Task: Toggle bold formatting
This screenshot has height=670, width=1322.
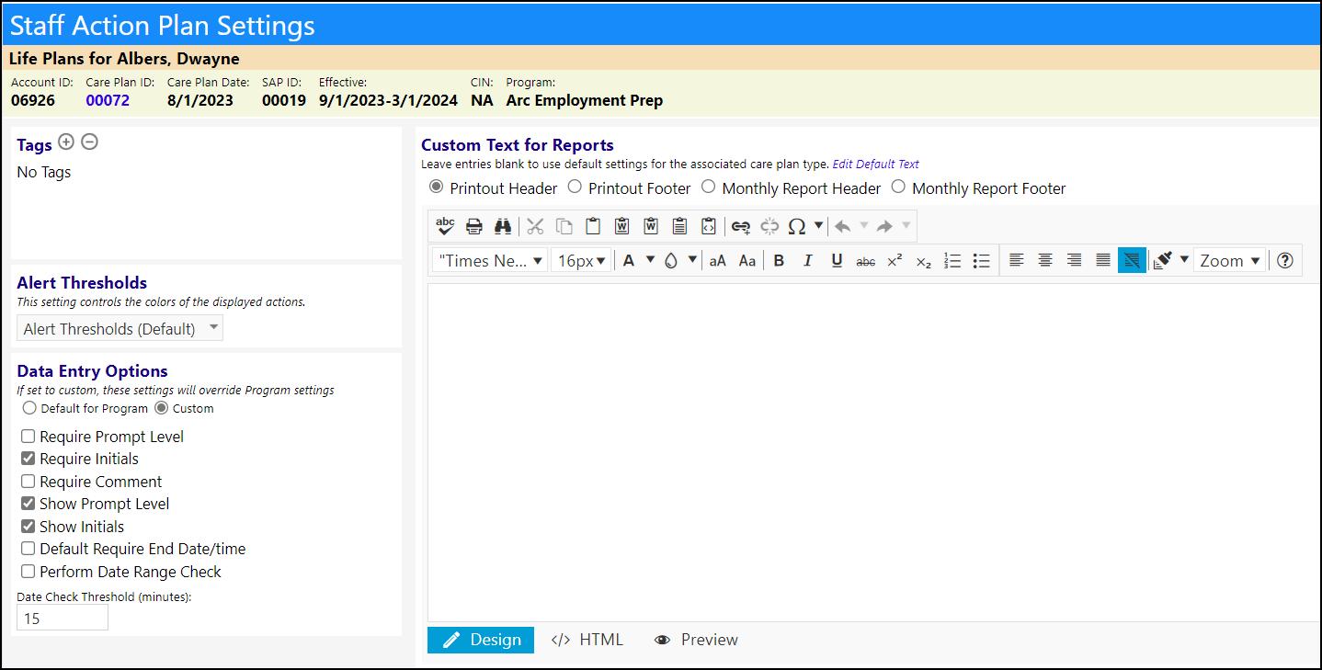Action: (779, 261)
